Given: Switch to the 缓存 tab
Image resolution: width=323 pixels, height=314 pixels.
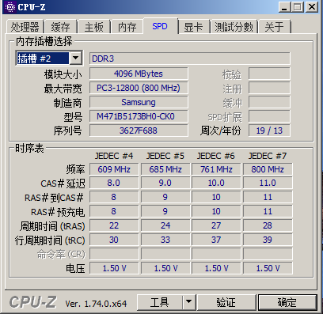Looking at the screenshot, I should coord(61,27).
